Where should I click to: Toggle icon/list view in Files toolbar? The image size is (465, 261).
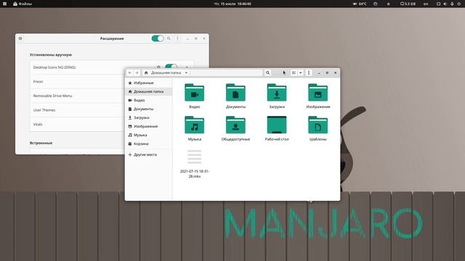click(294, 72)
